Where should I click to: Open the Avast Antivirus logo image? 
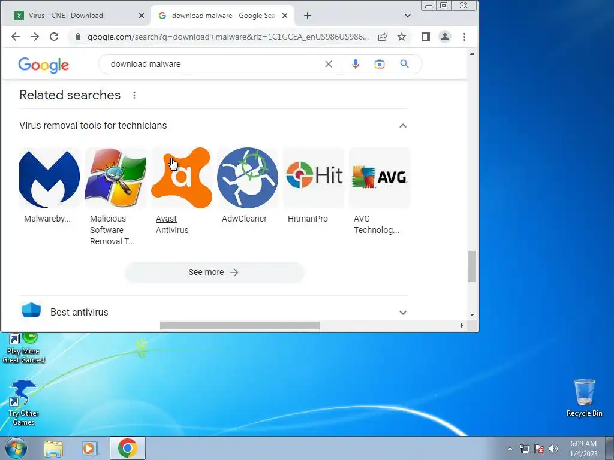point(182,178)
